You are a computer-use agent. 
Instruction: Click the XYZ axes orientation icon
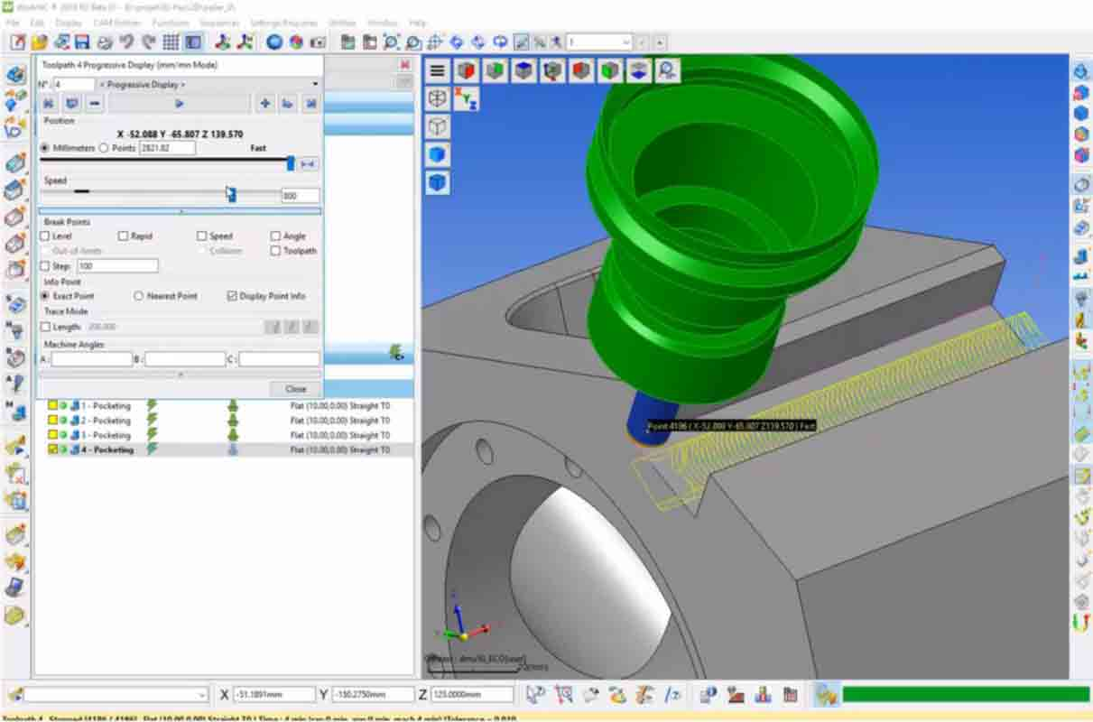pos(467,99)
